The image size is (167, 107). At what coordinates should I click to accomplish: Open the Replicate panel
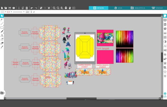[165, 55]
